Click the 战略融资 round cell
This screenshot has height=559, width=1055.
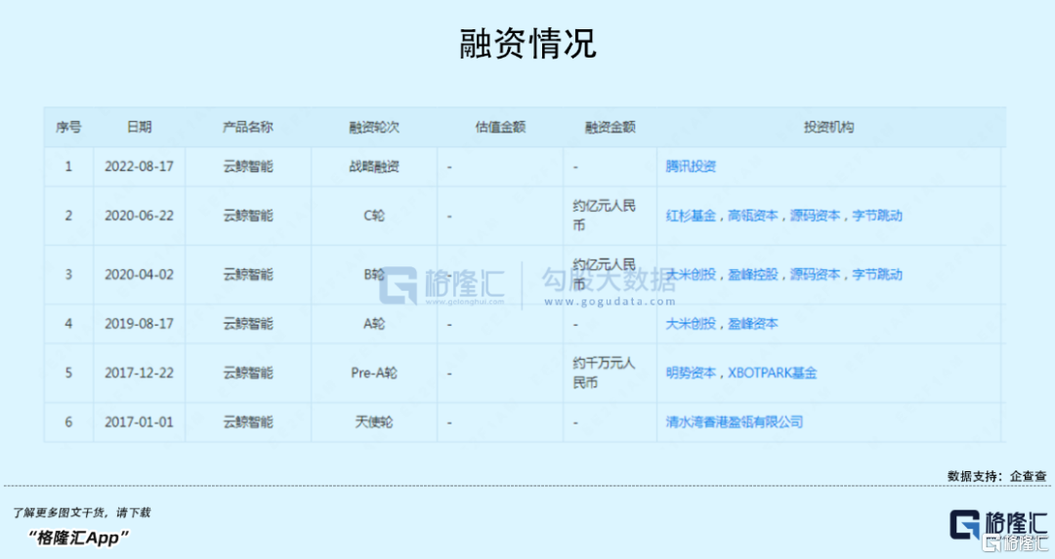374,167
